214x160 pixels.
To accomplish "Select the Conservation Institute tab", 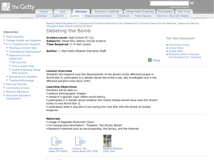I will (x=139, y=11).
